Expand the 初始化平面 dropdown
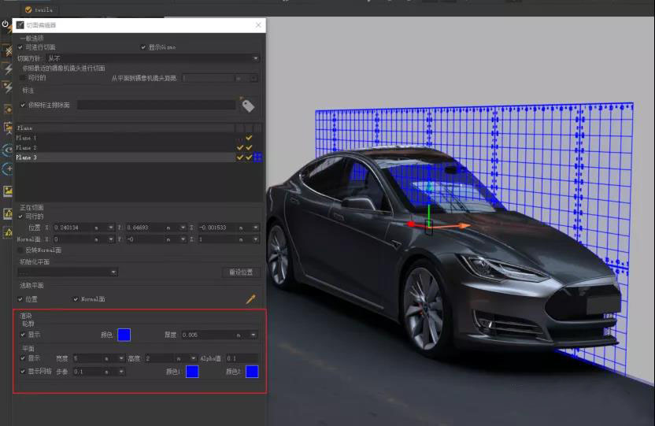 68,272
